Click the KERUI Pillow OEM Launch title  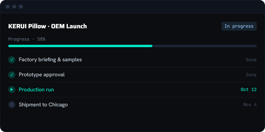(47, 26)
